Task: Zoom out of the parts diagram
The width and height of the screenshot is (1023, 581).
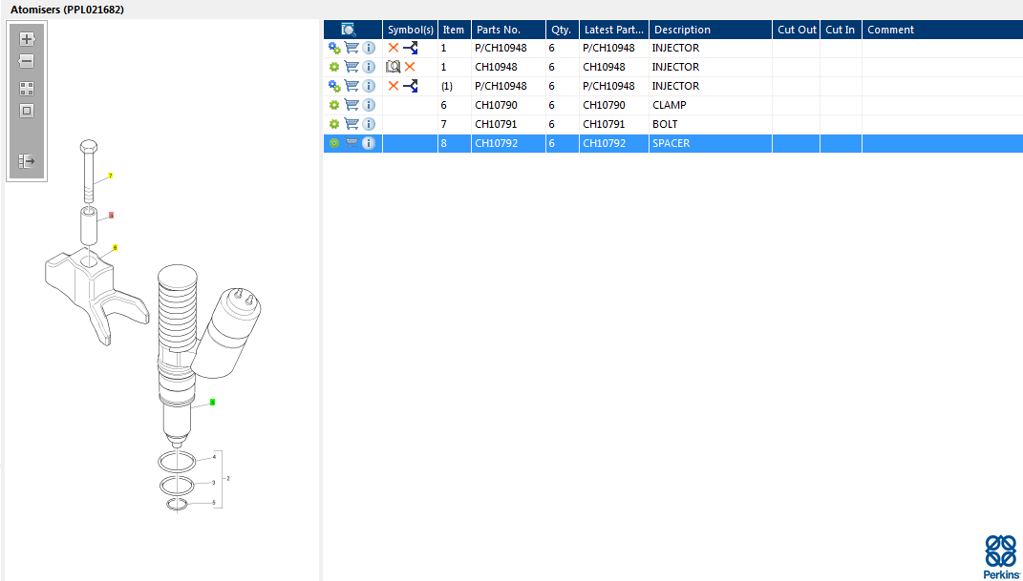Action: 27,62
